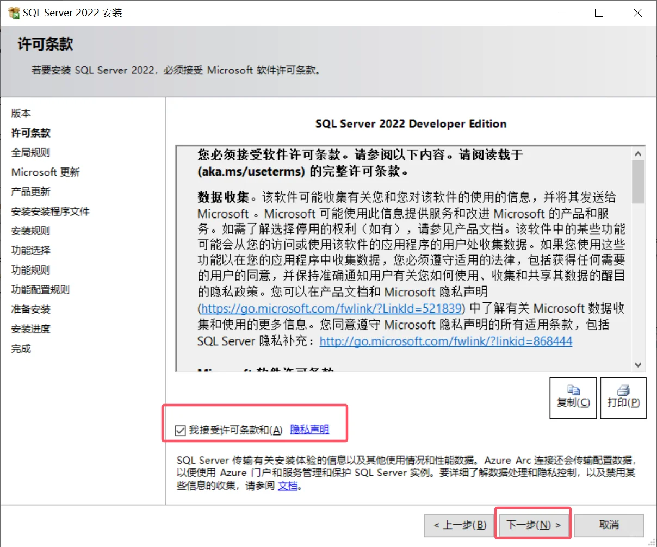Click the scrollbar down arrow
The height and width of the screenshot is (547, 657).
point(637,365)
